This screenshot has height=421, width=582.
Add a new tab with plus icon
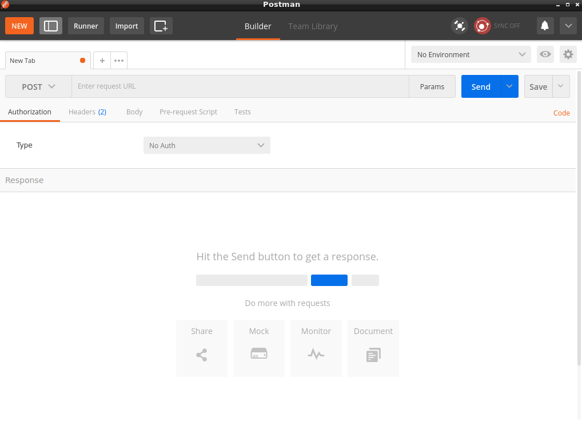[102, 60]
